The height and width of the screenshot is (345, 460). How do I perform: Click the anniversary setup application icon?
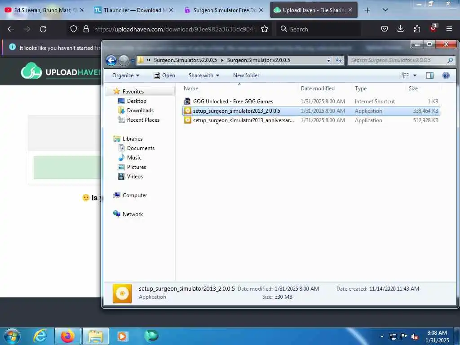pyautogui.click(x=187, y=120)
